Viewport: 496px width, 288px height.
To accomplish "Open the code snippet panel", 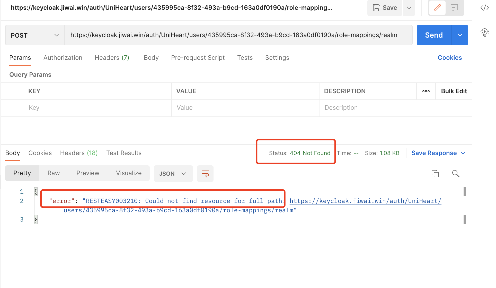I will (484, 8).
